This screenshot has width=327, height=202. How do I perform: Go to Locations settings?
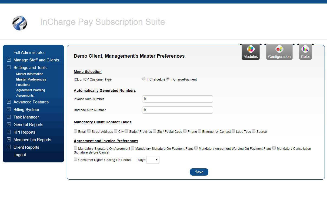click(23, 85)
